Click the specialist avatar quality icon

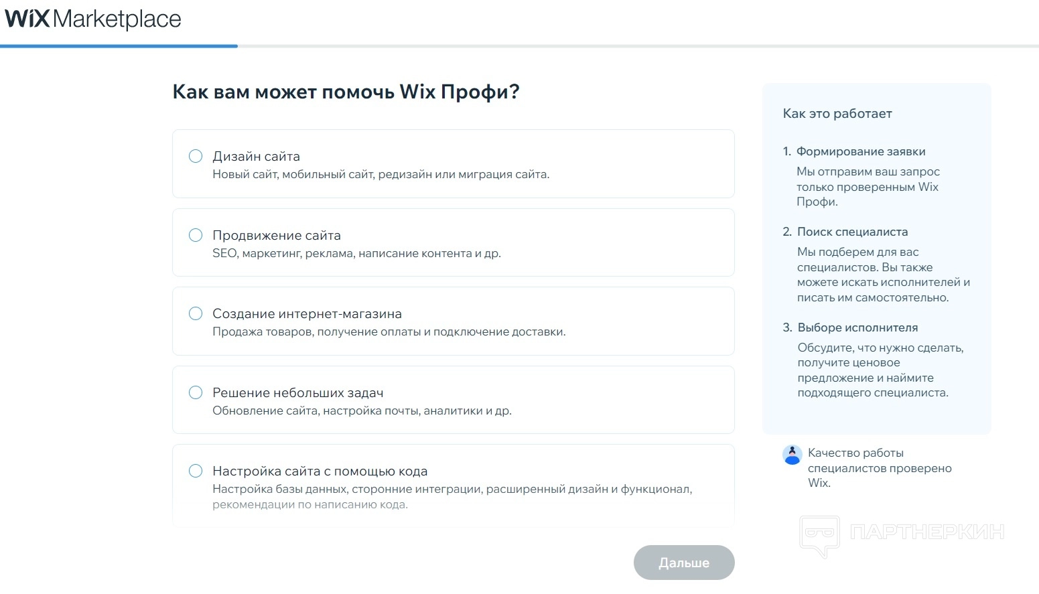(792, 455)
